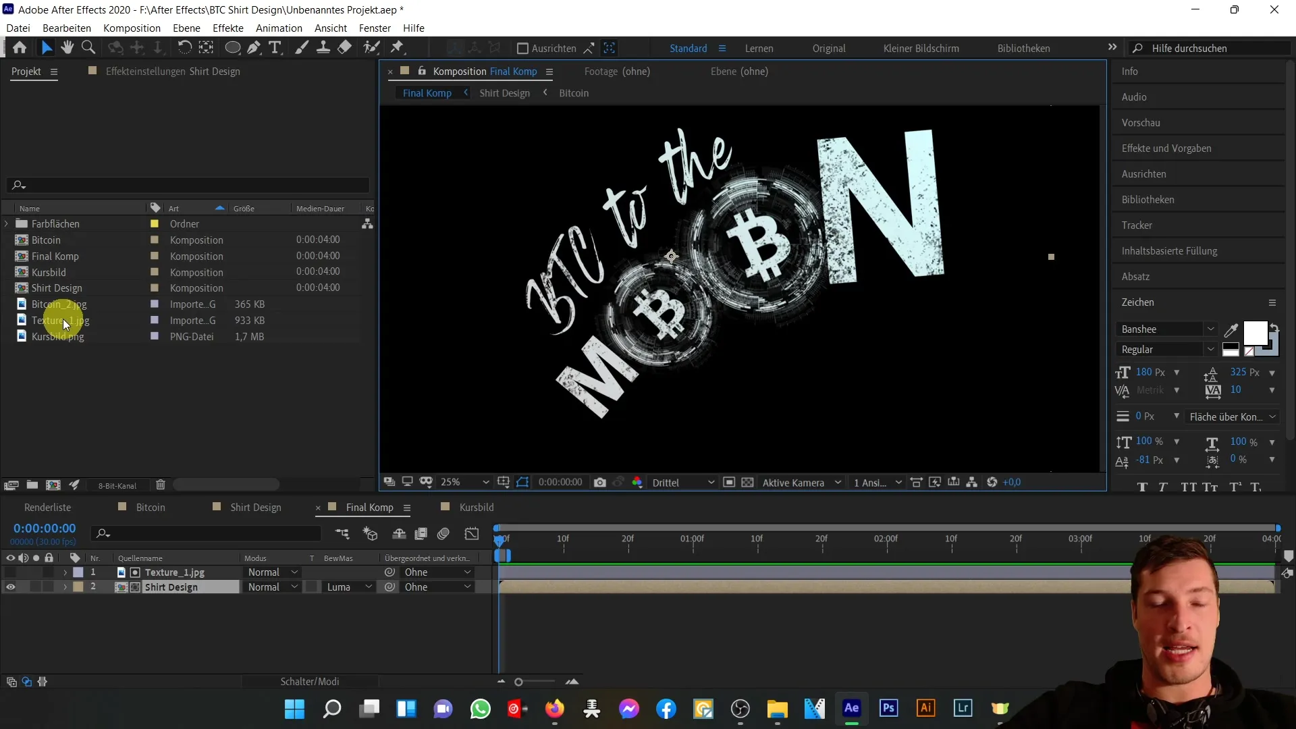The width and height of the screenshot is (1296, 729).
Task: Open Photoshop from the taskbar
Action: [888, 708]
